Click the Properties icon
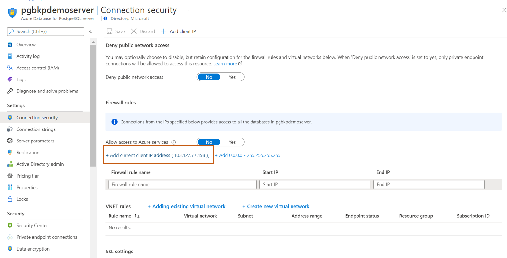 pos(10,187)
